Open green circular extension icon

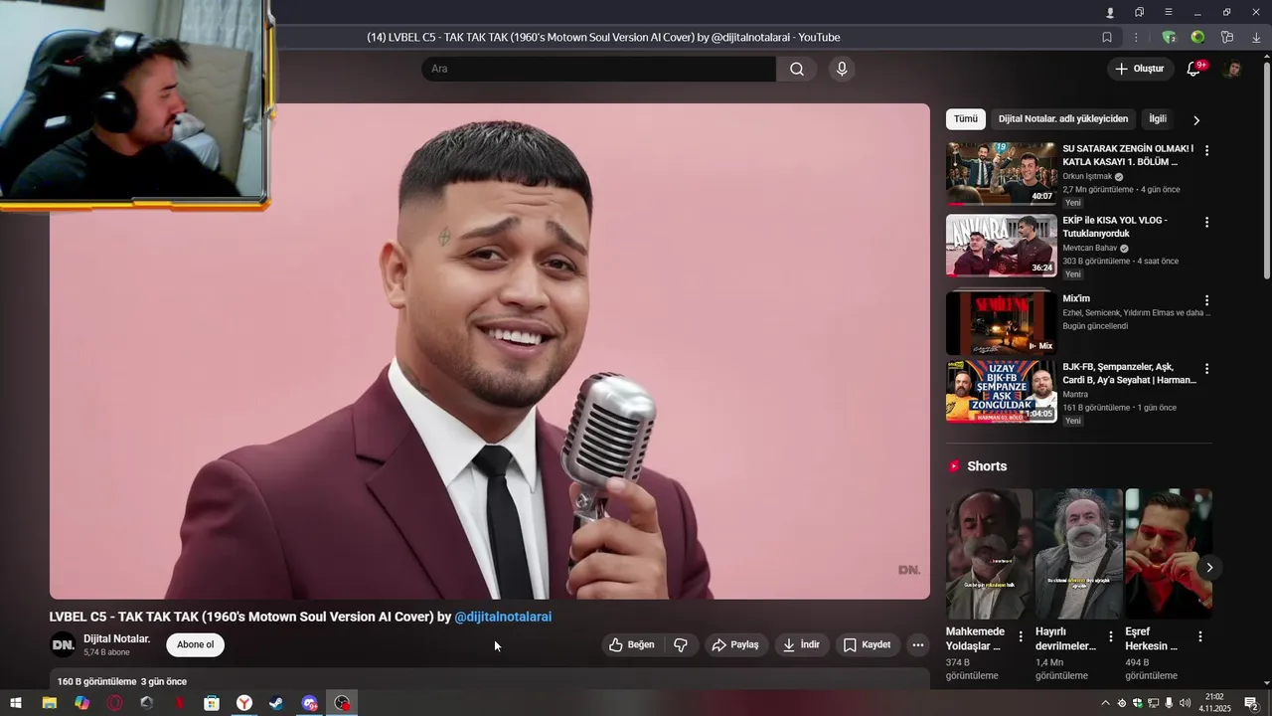coord(1197,38)
